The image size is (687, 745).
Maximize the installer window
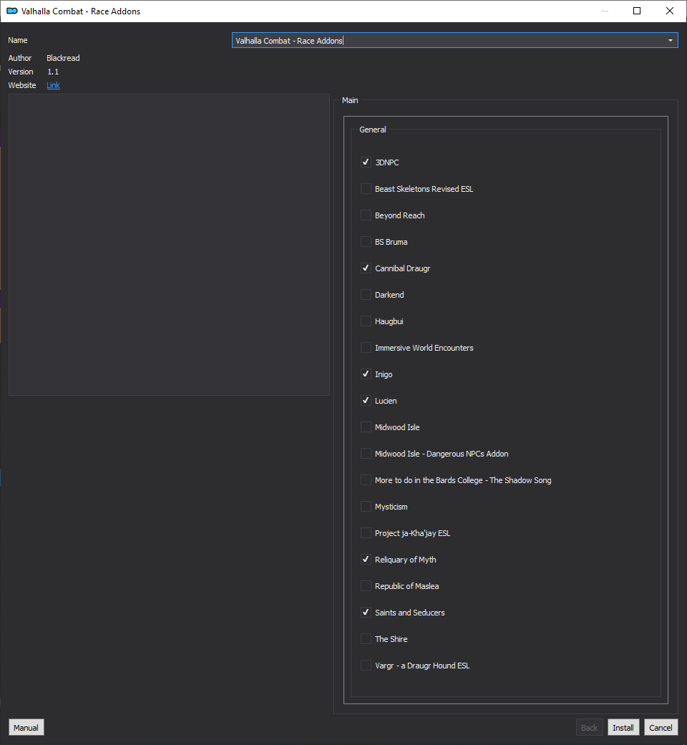637,11
